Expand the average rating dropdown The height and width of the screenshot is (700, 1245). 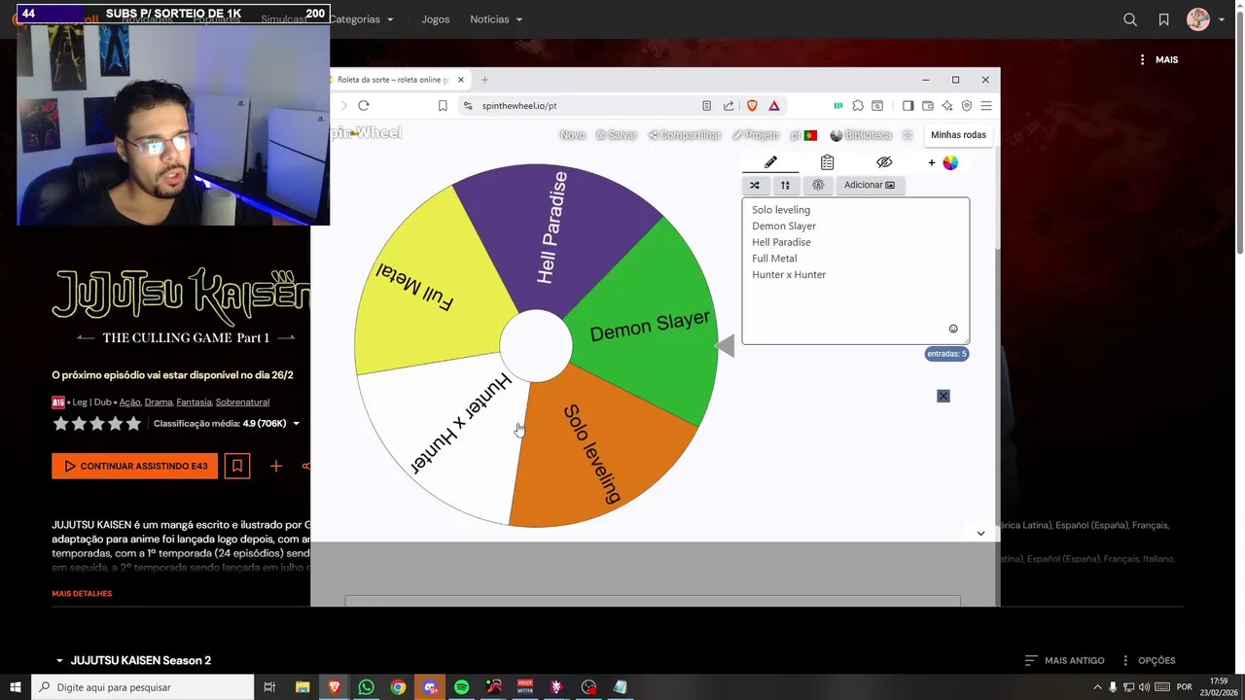(296, 424)
